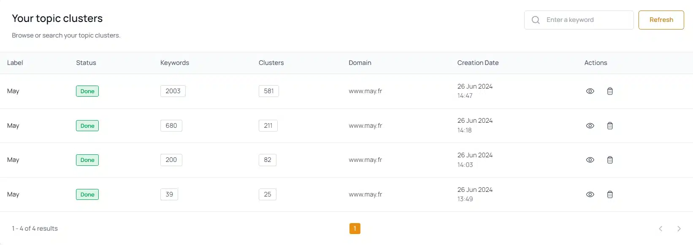Screen dimensions: 693x245
Task: Delete the cluster created at 14:47
Action: [610, 91]
